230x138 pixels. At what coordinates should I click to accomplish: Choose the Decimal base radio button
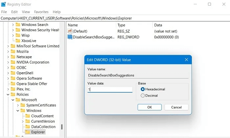(143, 96)
